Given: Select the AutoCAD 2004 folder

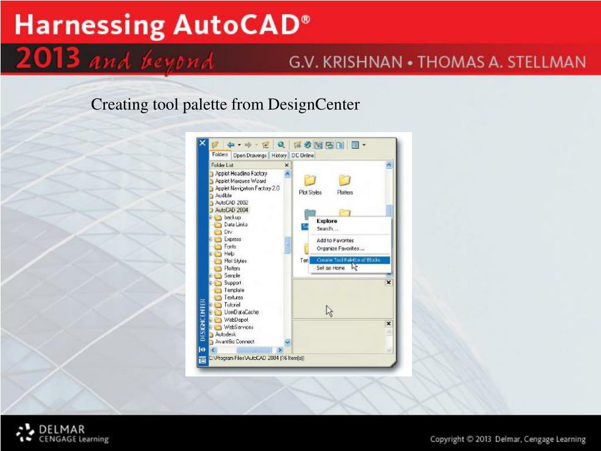Looking at the screenshot, I should click(x=231, y=210).
